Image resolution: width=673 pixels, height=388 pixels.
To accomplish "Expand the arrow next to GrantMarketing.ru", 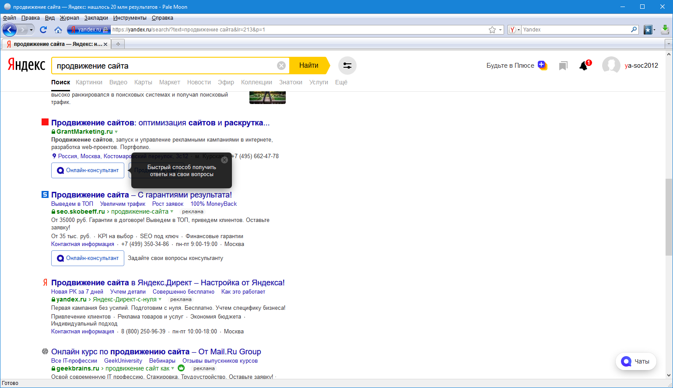I will (x=116, y=132).
